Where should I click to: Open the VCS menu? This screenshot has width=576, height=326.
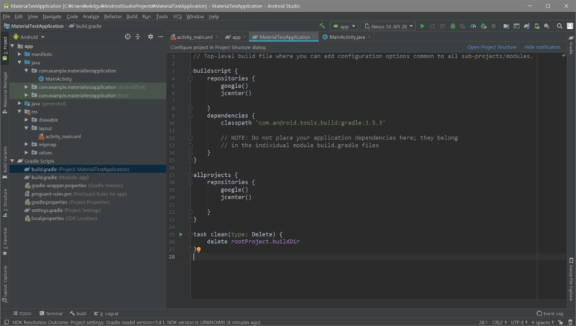pos(177,16)
